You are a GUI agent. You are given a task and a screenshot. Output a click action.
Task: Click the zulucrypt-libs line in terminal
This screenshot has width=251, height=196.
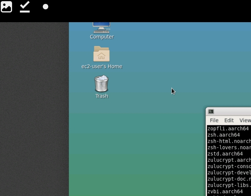229,185
